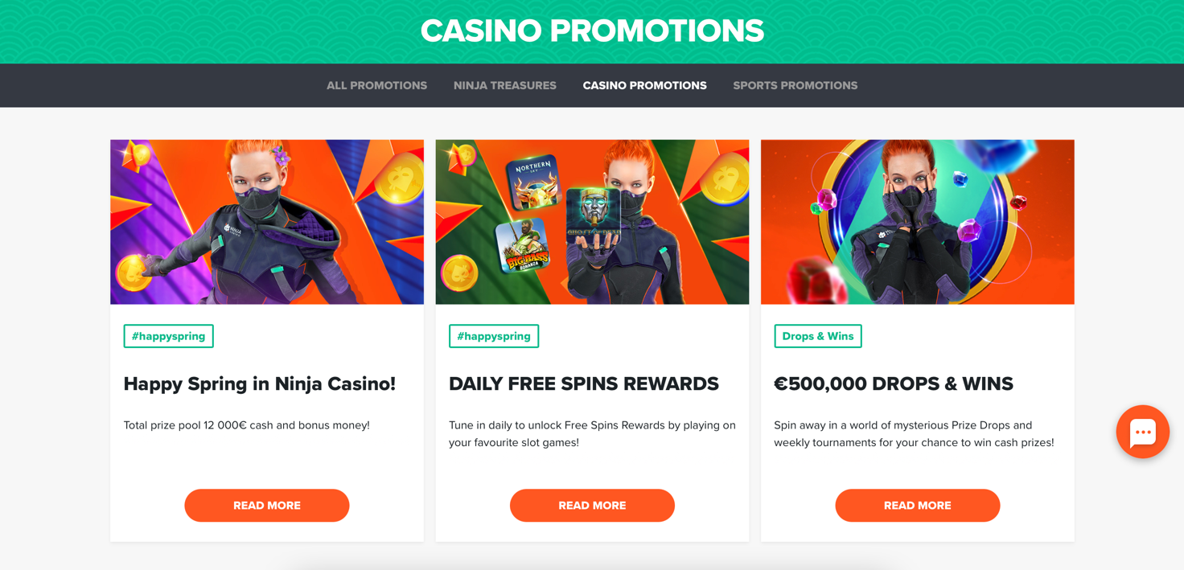1184x570 pixels.
Task: Click the Drops & Wins tag label
Action: [817, 336]
